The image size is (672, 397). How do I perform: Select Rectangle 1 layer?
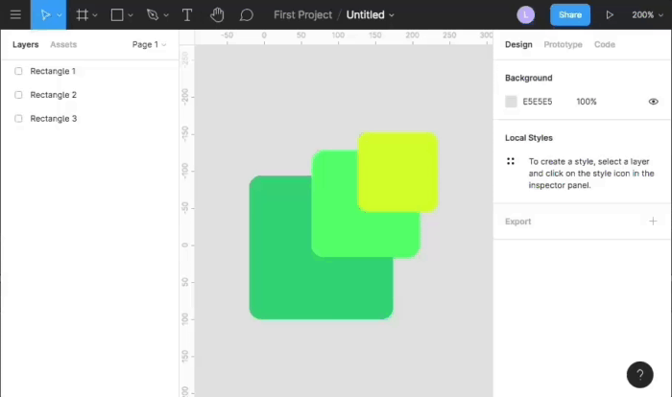pos(53,71)
